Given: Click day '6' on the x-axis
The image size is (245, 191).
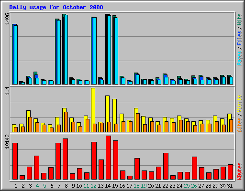Looking at the screenshot, I should pyautogui.click(x=52, y=186).
